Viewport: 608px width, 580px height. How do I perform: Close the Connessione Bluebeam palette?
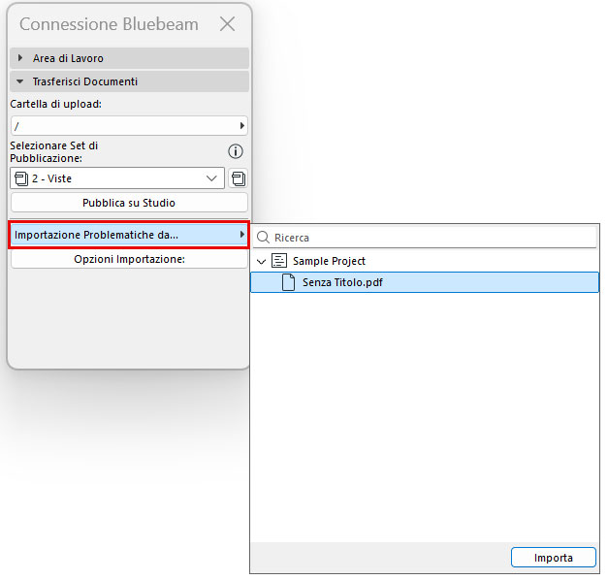coord(227,24)
